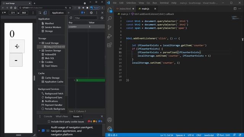
Task: Close the main.js editor tab
Action: tap(155, 9)
